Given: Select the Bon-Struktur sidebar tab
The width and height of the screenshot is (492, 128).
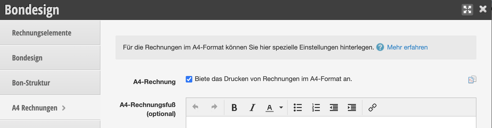Looking at the screenshot, I should (x=50, y=83).
